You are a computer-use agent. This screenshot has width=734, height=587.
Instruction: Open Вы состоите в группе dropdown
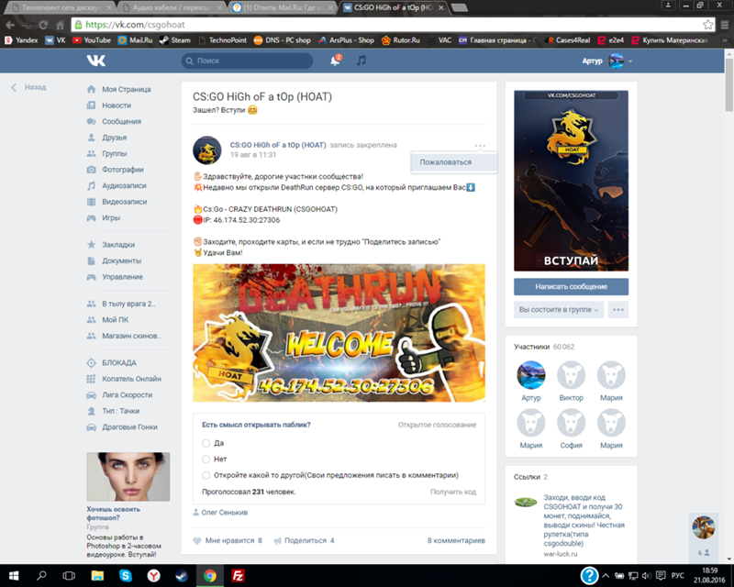[x=559, y=309]
